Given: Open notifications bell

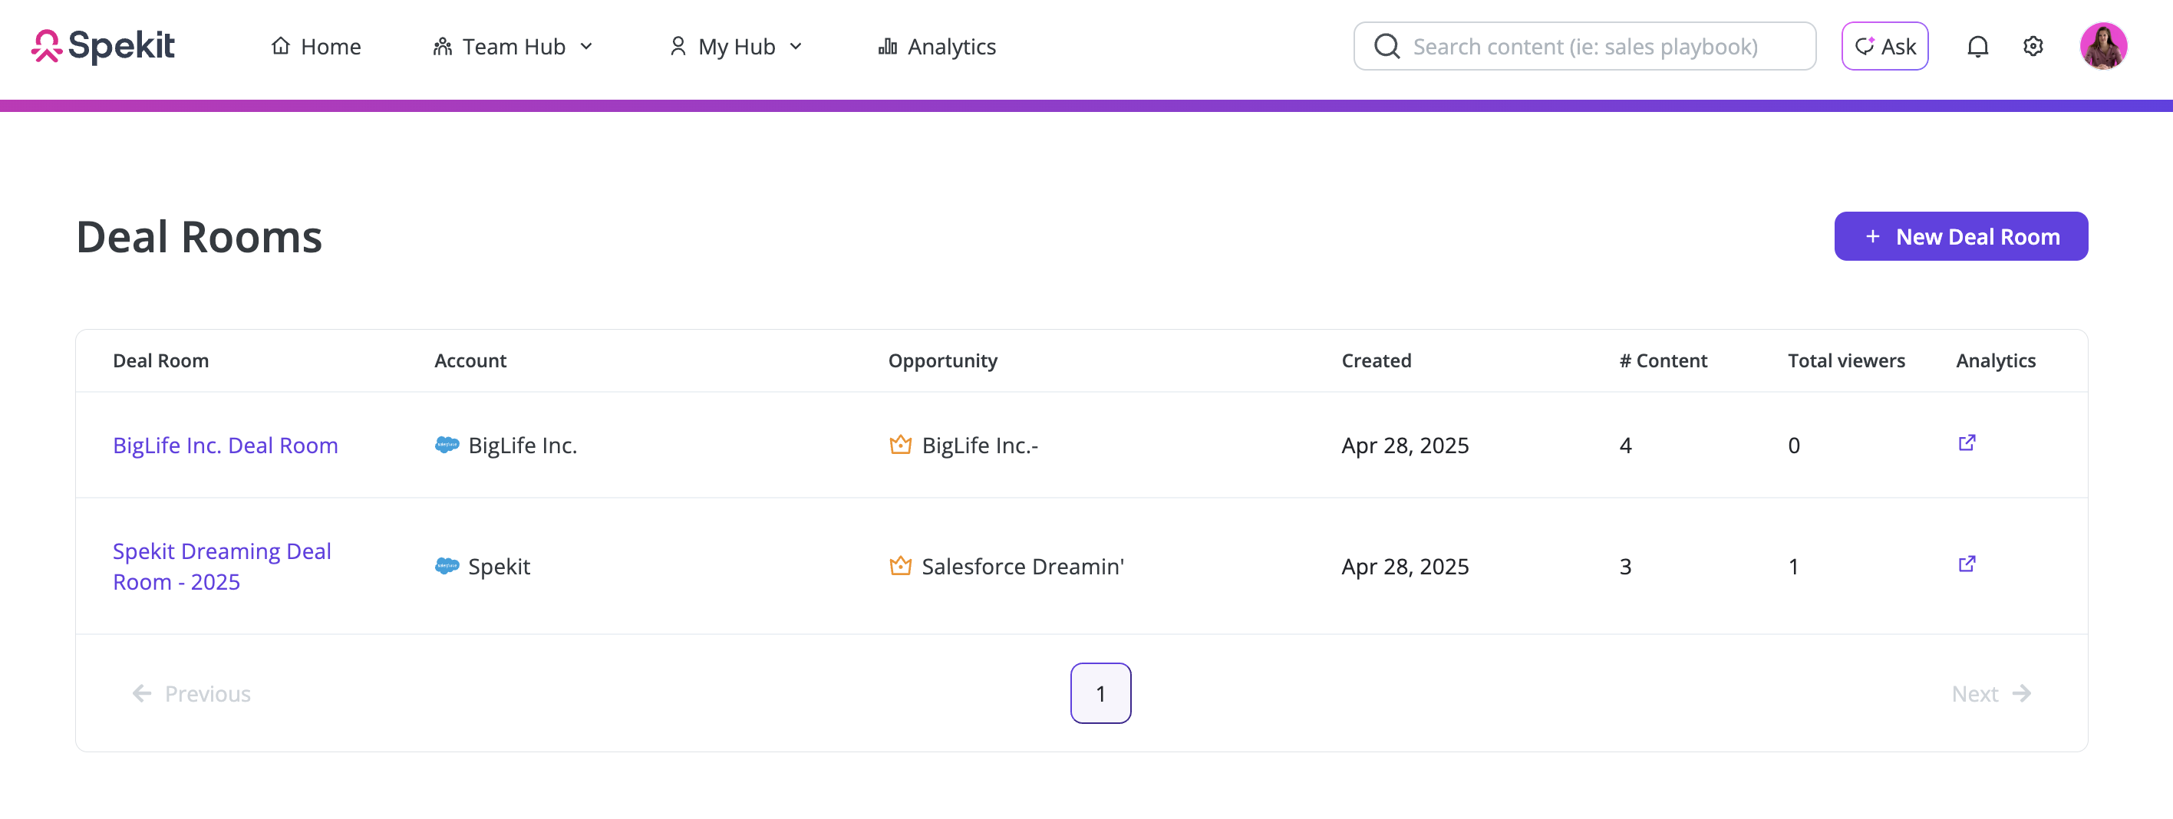Looking at the screenshot, I should click(x=1977, y=46).
